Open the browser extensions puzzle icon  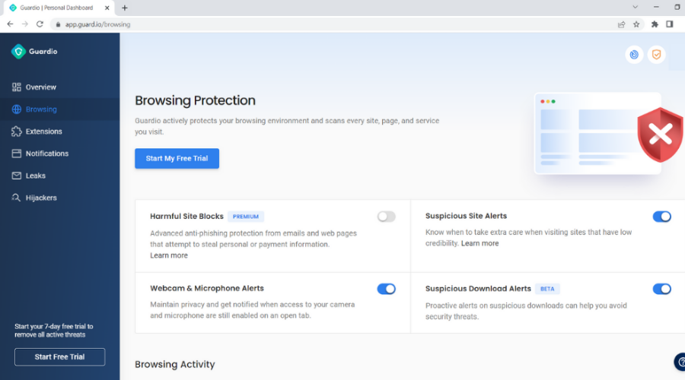pos(655,24)
